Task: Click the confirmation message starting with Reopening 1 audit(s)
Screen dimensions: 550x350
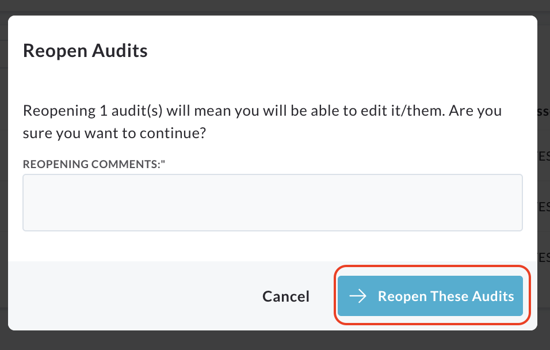Action: point(262,122)
